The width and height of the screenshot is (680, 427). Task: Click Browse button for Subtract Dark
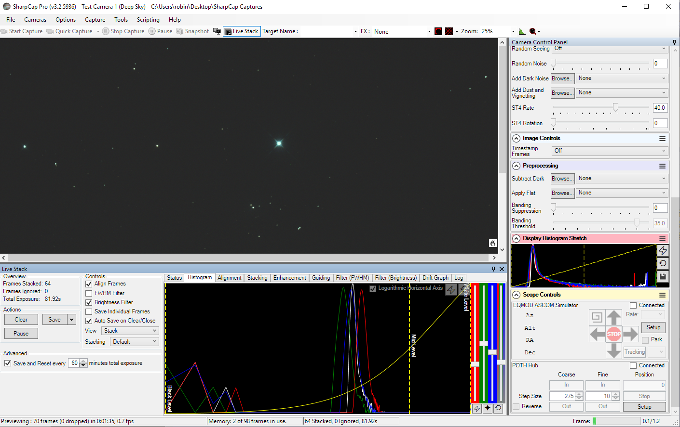point(563,179)
